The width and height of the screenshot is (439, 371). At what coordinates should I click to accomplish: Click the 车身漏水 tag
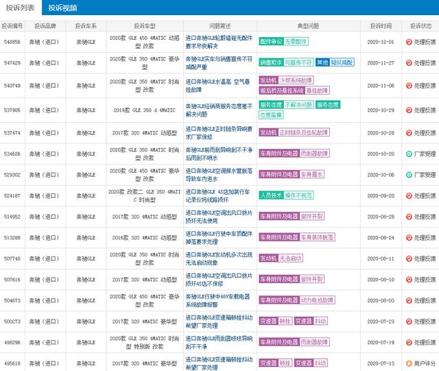(x=312, y=174)
